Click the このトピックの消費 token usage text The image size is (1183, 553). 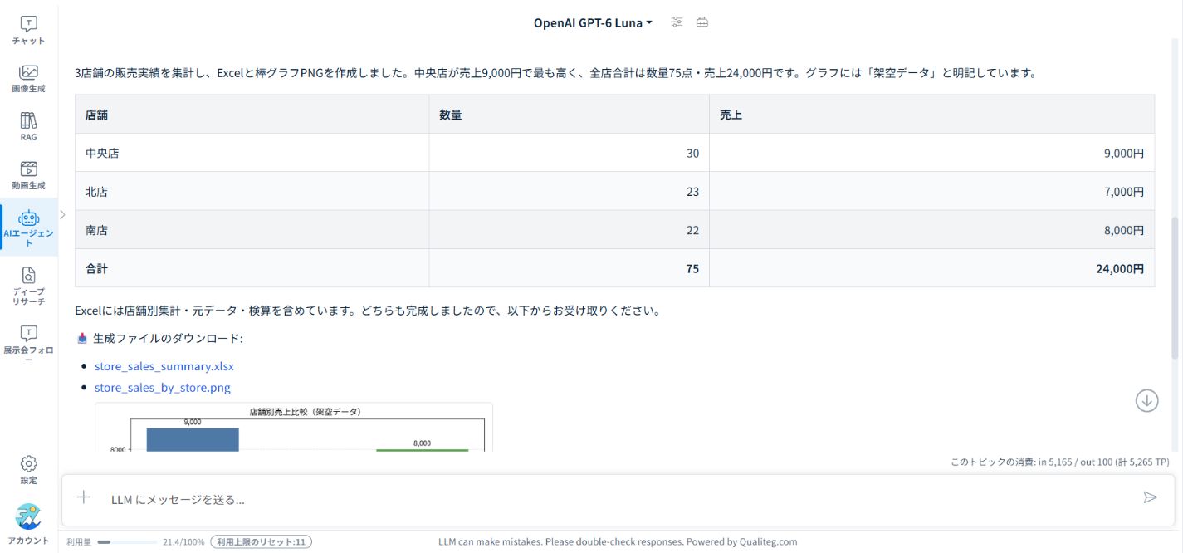1059,462
